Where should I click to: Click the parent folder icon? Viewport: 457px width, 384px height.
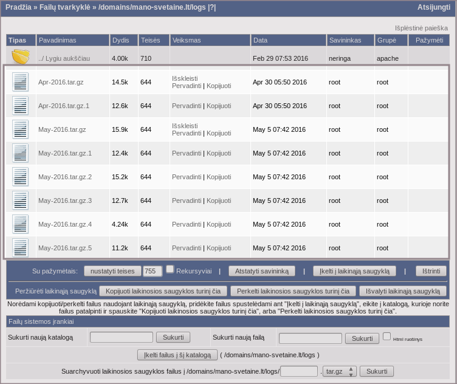[21, 58]
